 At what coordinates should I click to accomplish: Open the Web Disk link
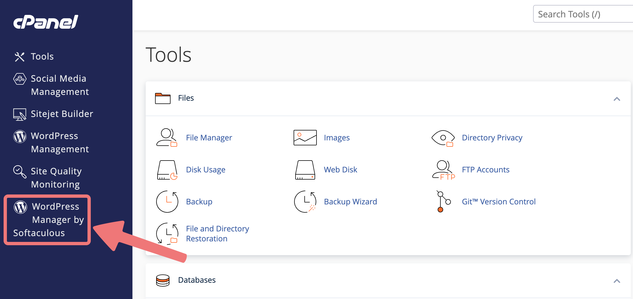(341, 169)
